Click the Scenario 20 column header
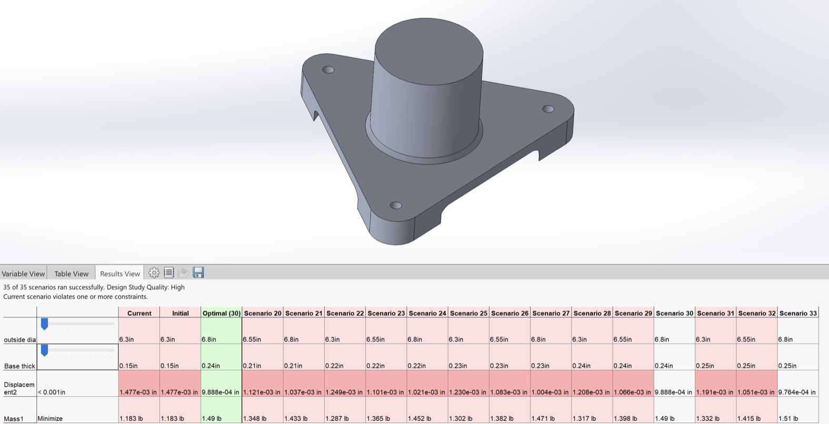829x424 pixels. (263, 313)
